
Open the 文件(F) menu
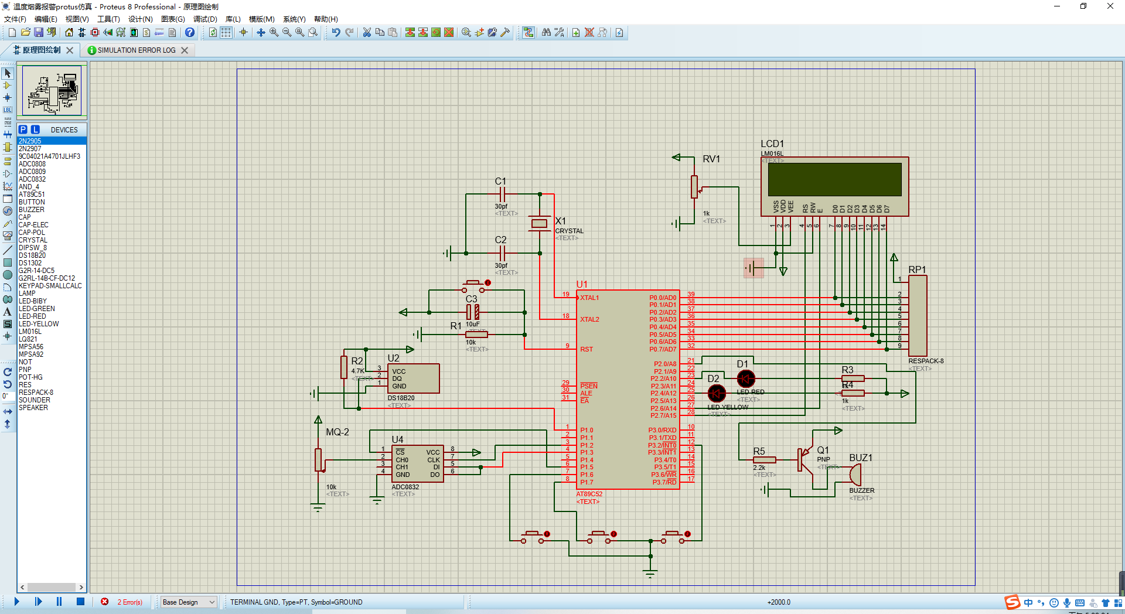point(15,19)
